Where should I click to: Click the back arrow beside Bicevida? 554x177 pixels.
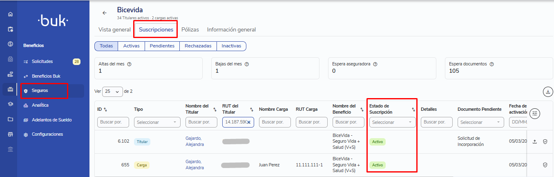[x=105, y=13]
